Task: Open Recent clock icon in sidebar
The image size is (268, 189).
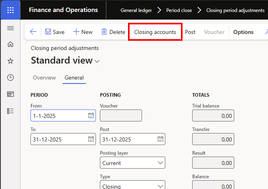Action: click(10, 78)
